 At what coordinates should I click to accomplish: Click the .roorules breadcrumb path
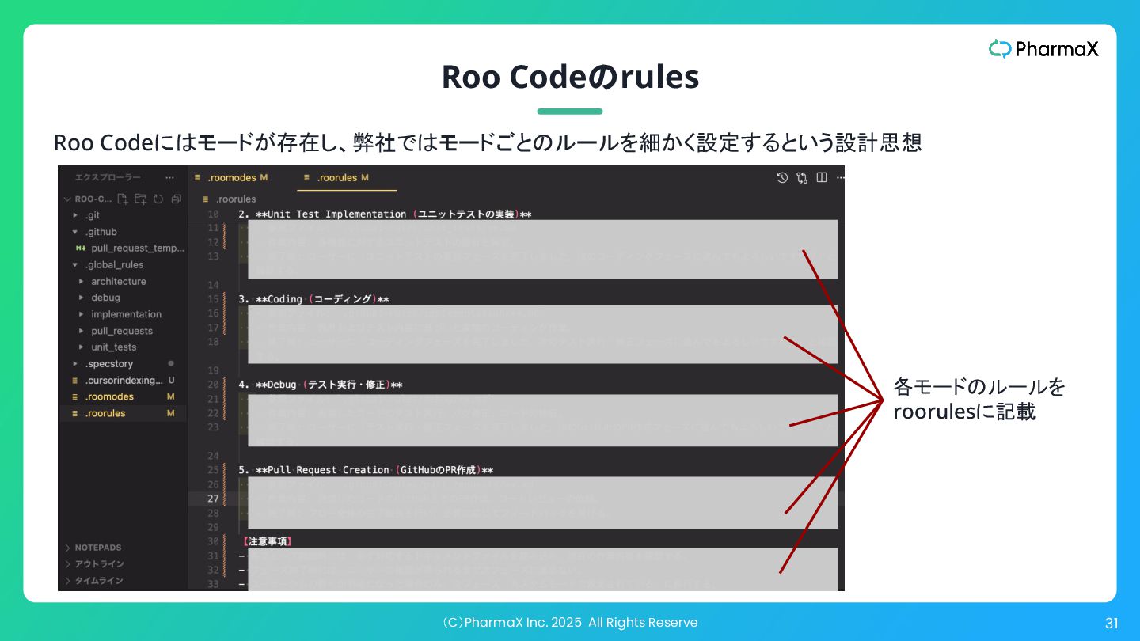coord(236,199)
